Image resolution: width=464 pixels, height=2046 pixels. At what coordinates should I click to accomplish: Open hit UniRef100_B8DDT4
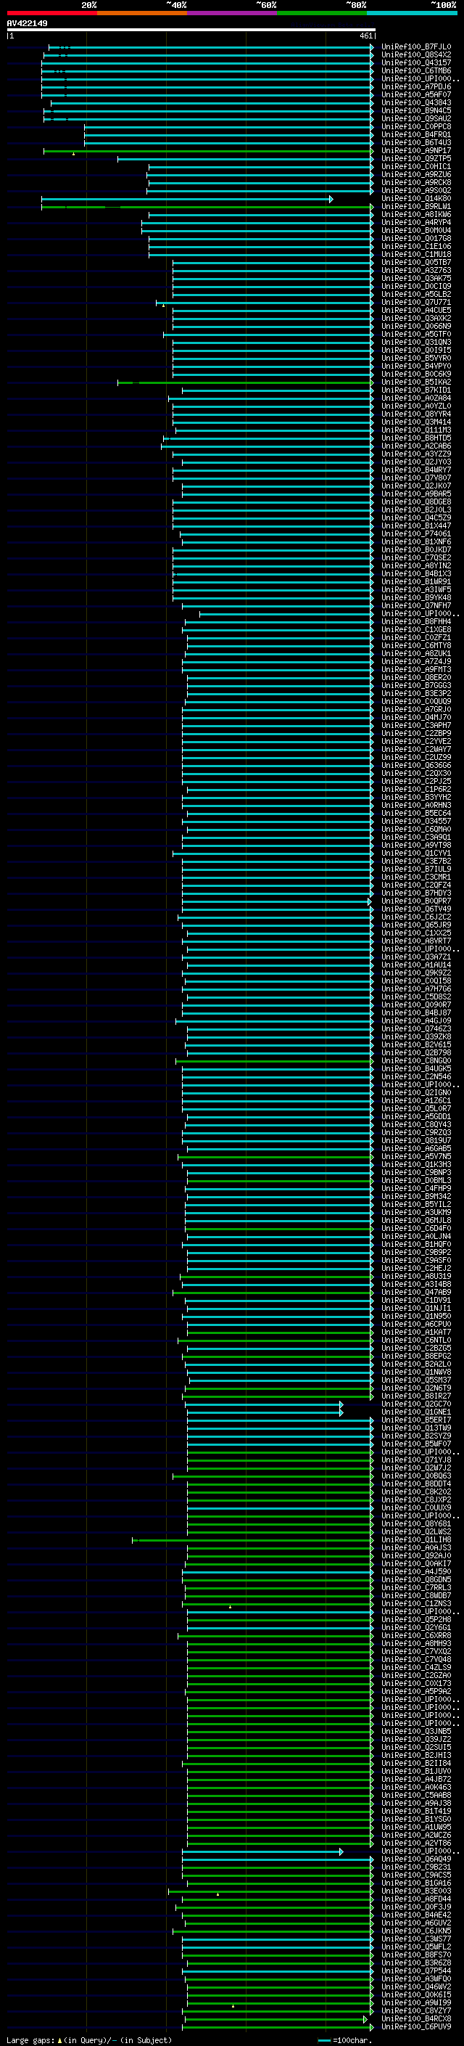tap(415, 1484)
